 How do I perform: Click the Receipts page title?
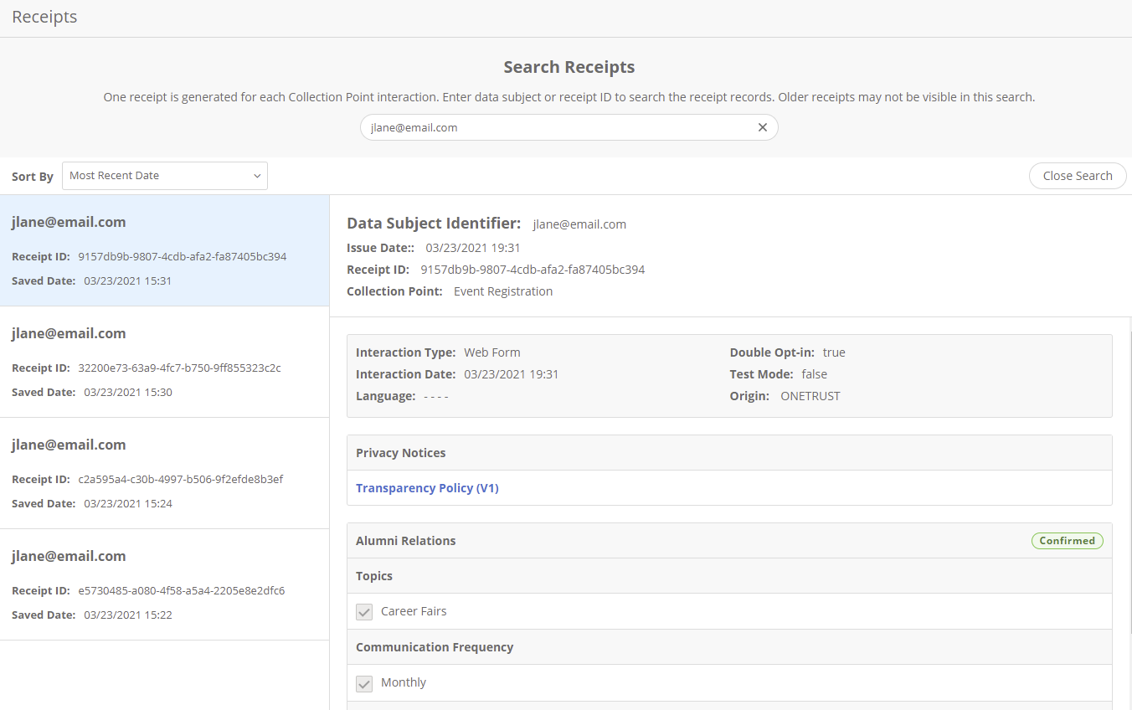click(x=44, y=17)
